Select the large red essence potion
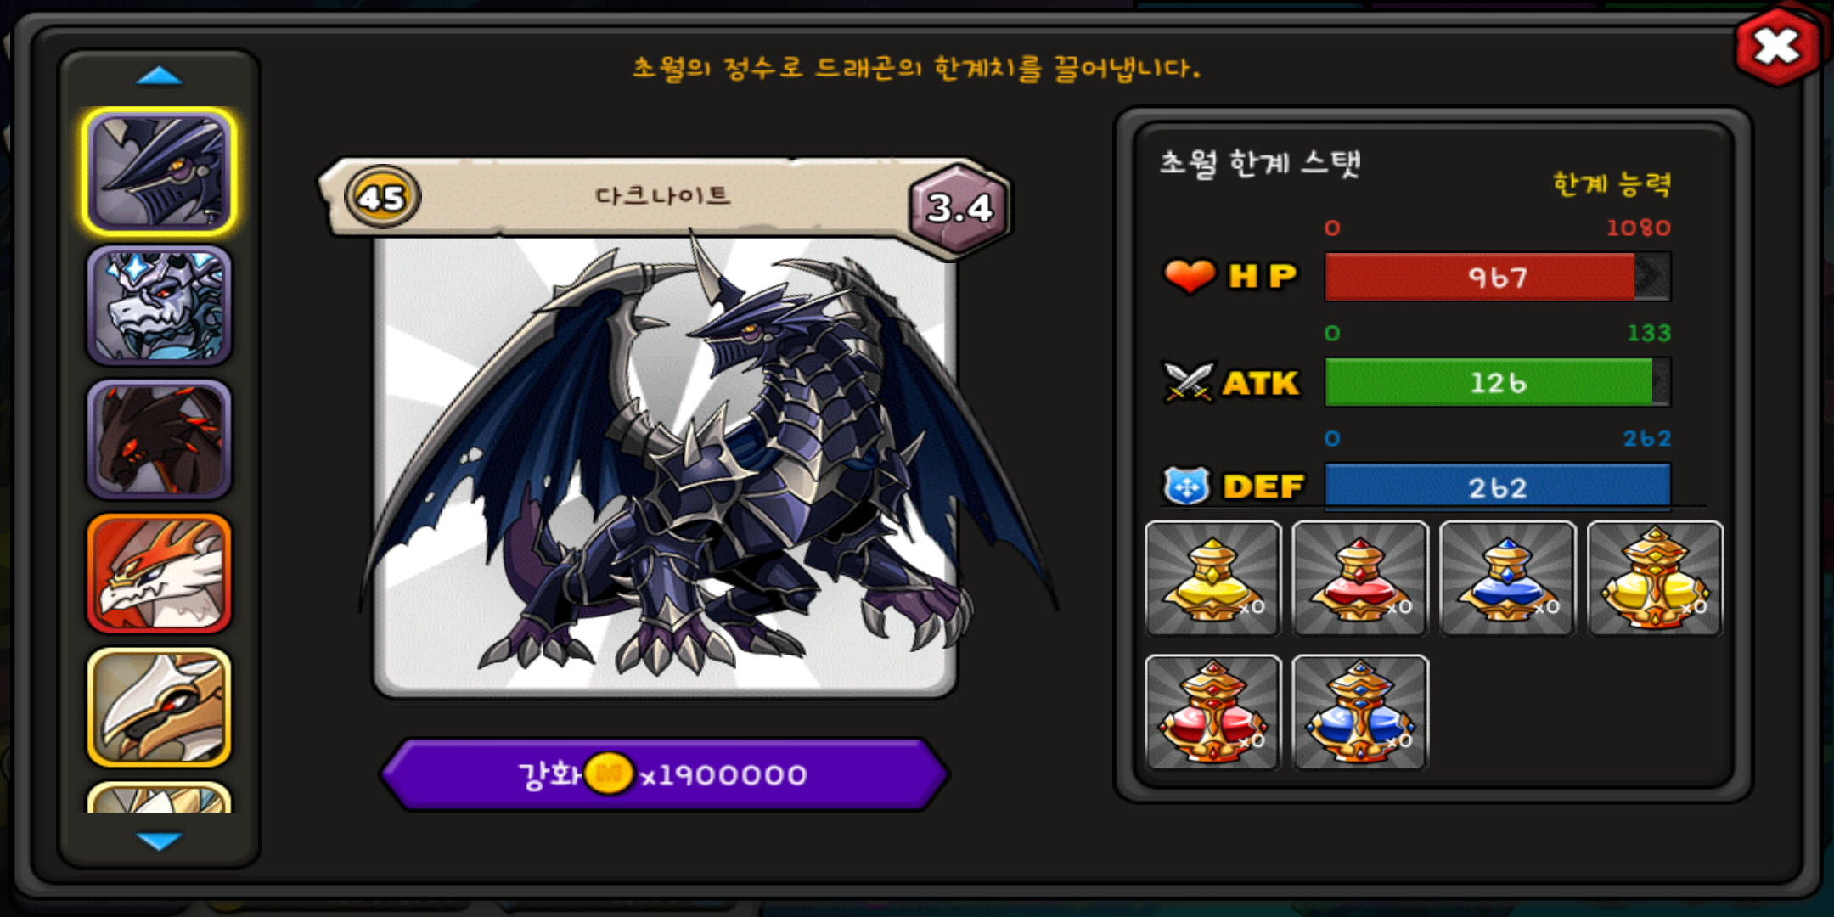Screen dimensions: 1834x917 tap(1212, 712)
